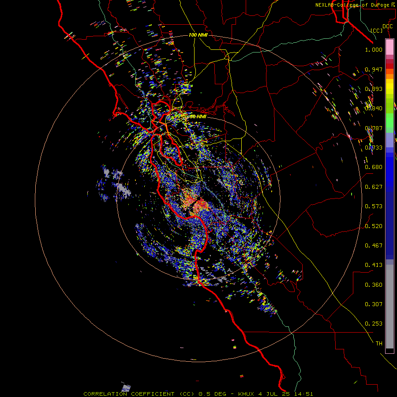Click the 0.360 color scale value

pyautogui.click(x=374, y=285)
